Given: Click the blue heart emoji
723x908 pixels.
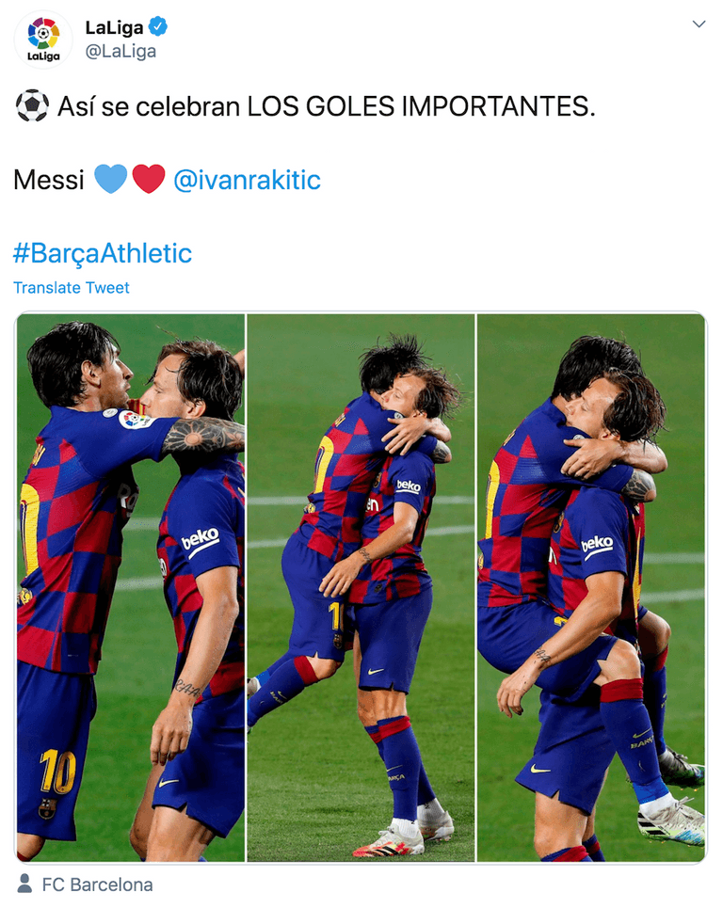Looking at the screenshot, I should 111,179.
